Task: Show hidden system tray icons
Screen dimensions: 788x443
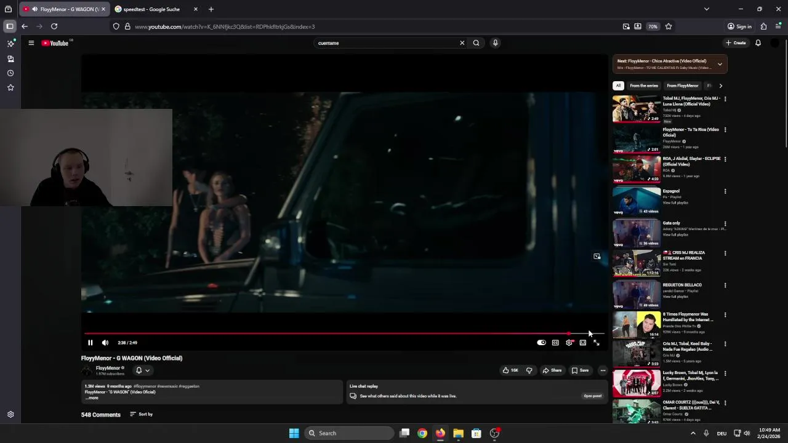Action: (x=693, y=433)
